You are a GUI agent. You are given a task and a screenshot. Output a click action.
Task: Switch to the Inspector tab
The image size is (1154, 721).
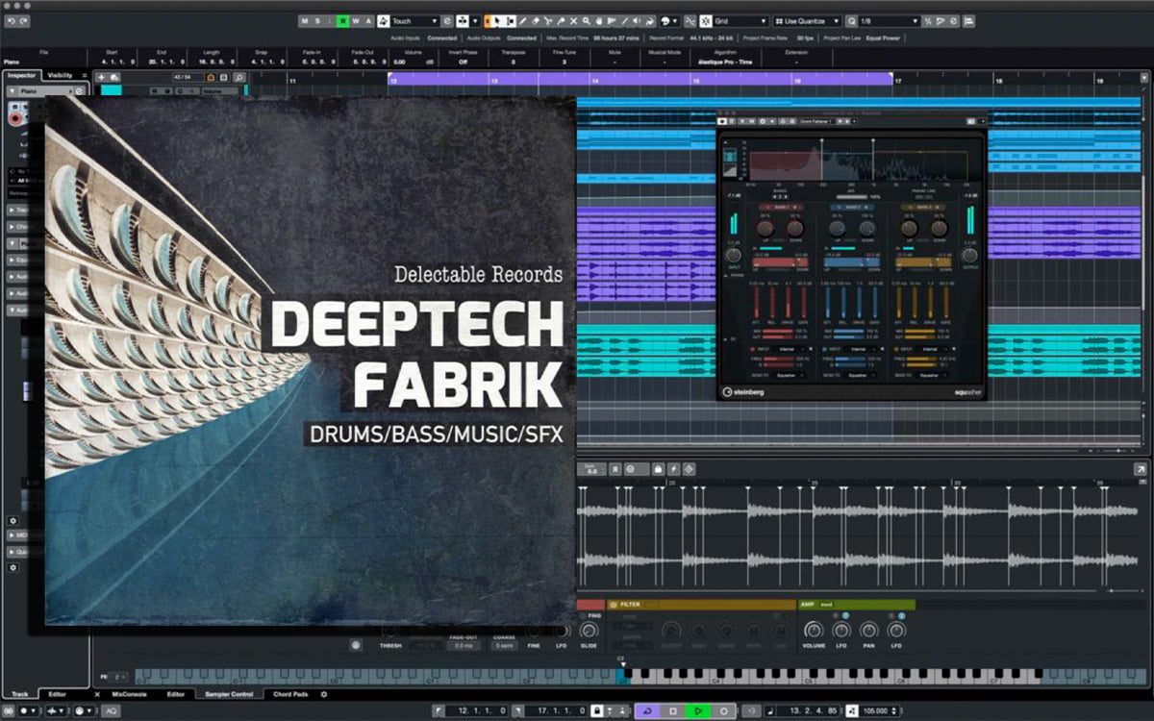pos(21,75)
